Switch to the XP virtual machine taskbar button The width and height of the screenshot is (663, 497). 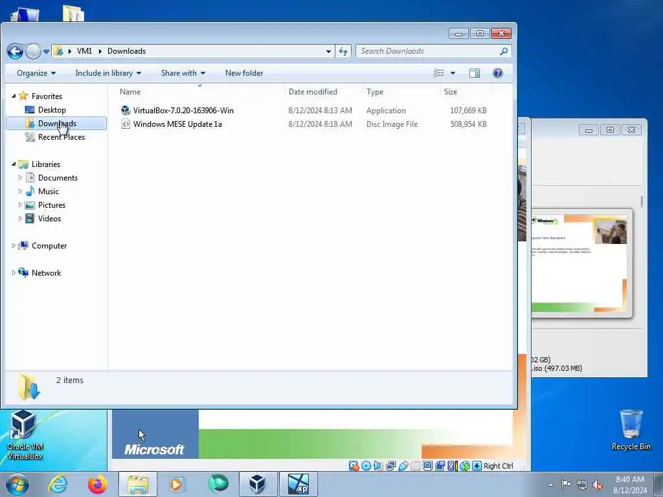(298, 484)
